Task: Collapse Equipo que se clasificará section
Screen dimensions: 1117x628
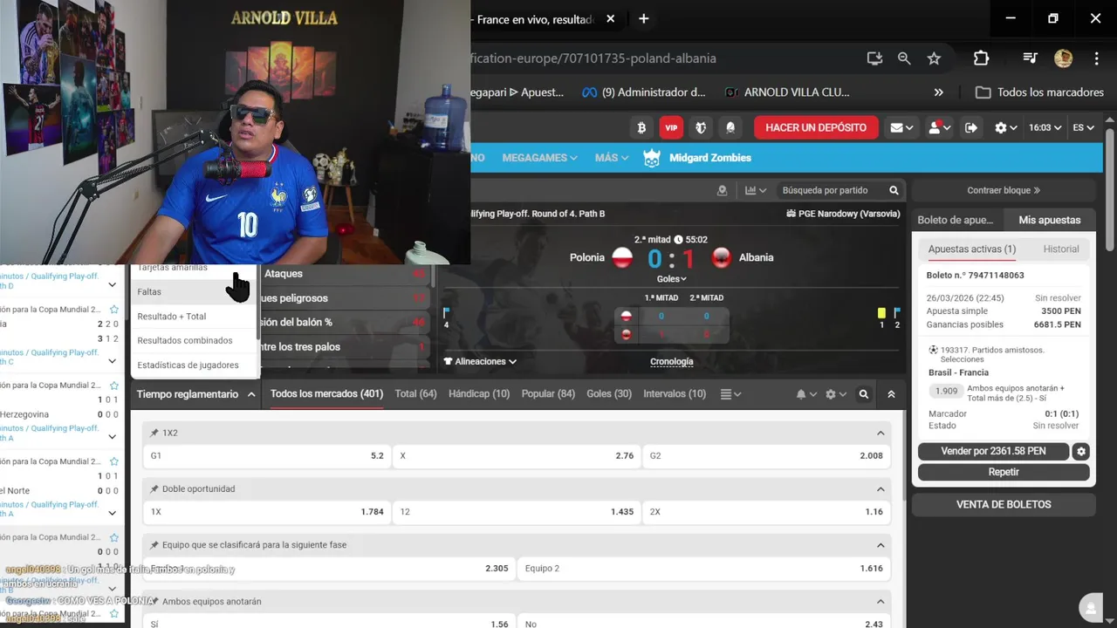Action: [881, 545]
